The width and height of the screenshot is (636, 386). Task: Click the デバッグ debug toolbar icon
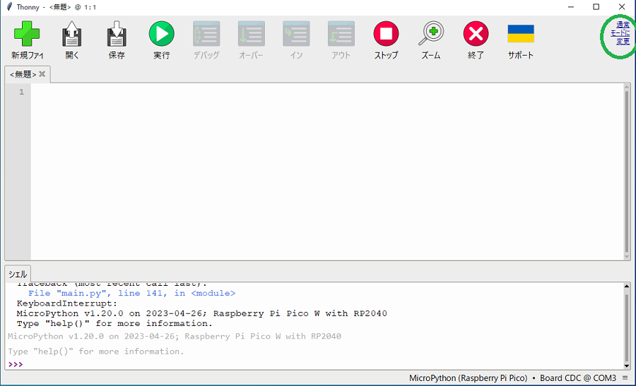pyautogui.click(x=206, y=34)
